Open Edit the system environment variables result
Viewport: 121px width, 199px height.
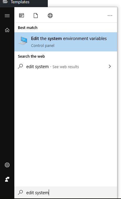[66, 42]
